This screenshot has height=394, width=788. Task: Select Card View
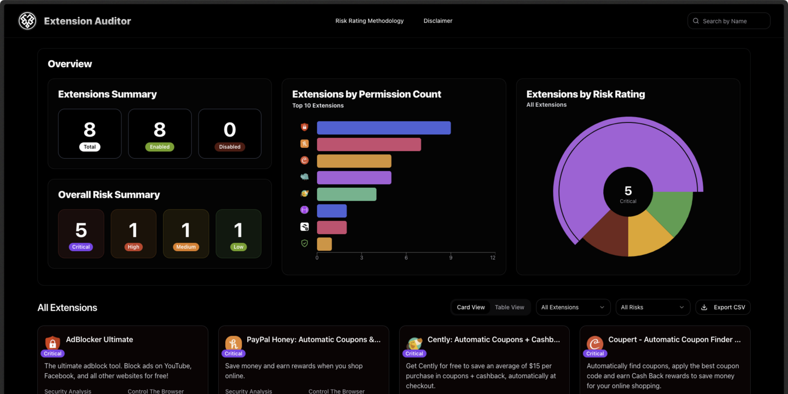pos(471,307)
